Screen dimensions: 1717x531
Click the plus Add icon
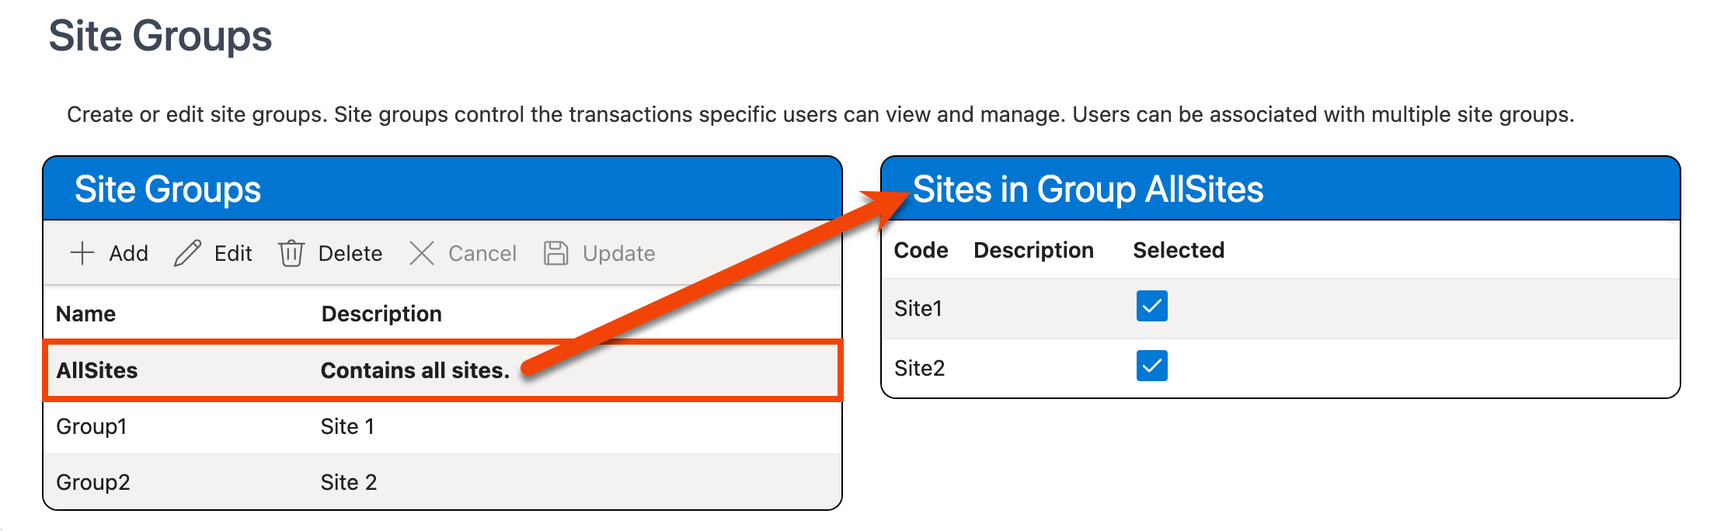tap(82, 253)
